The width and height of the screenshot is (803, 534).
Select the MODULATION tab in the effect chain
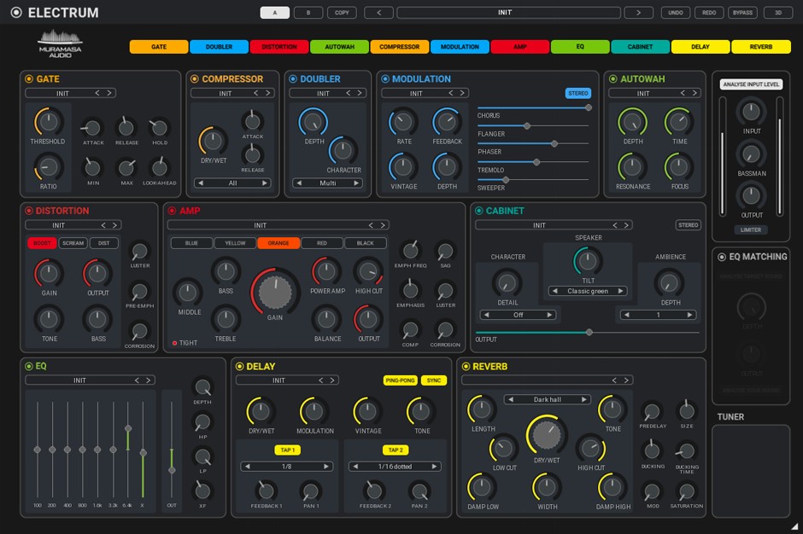tap(459, 47)
